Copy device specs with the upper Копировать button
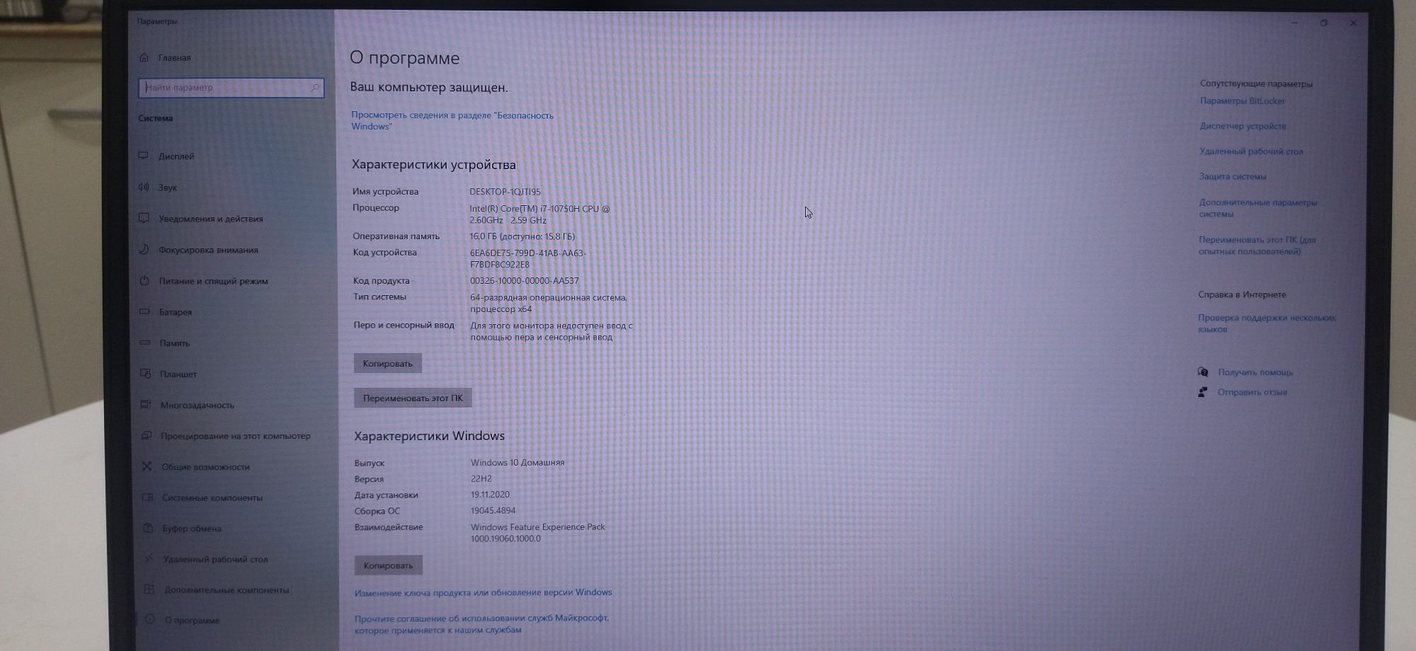1416x651 pixels. 387,363
